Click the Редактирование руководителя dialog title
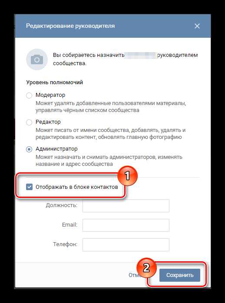Viewport: 225px width, 303px height. pos(70,26)
